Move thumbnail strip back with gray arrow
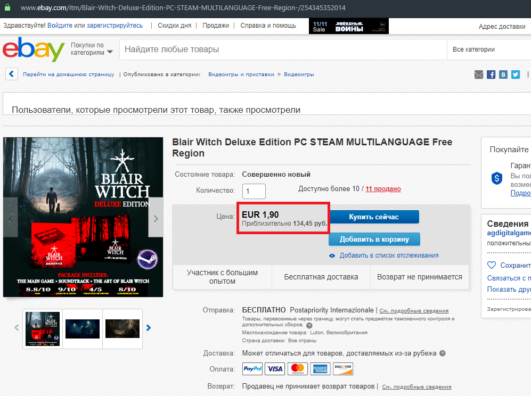The height and width of the screenshot is (396, 531). point(17,328)
